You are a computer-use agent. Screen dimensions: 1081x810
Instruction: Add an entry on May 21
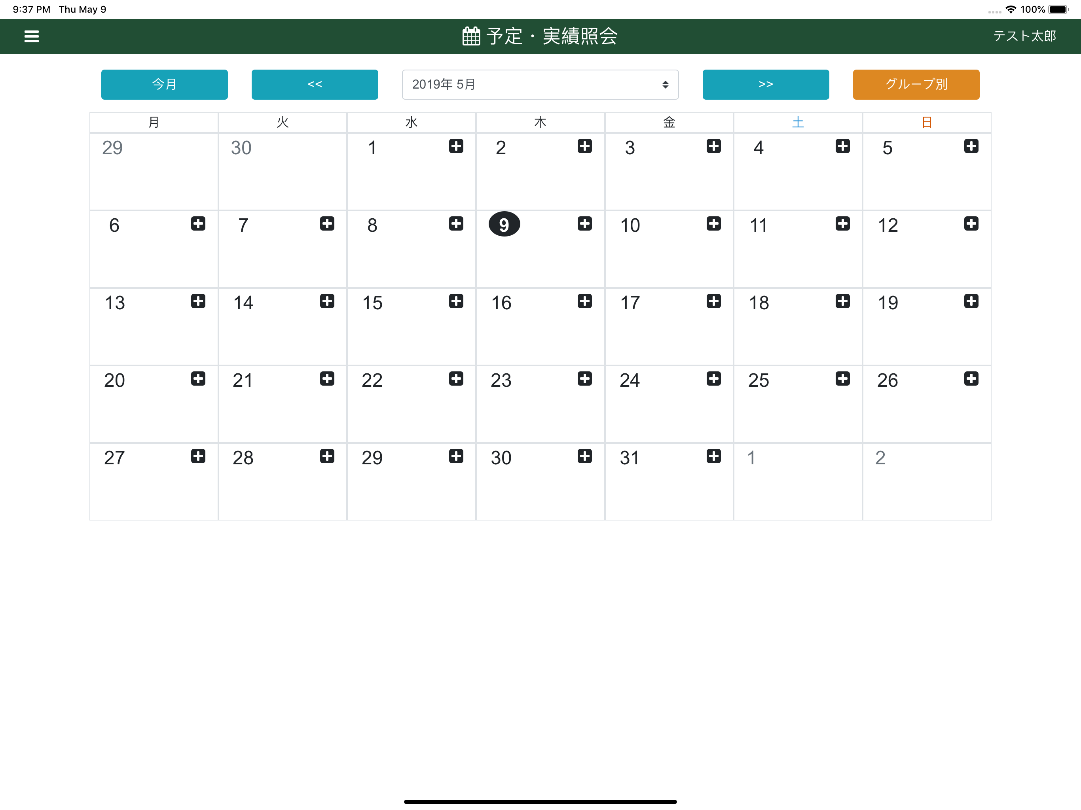tap(327, 379)
